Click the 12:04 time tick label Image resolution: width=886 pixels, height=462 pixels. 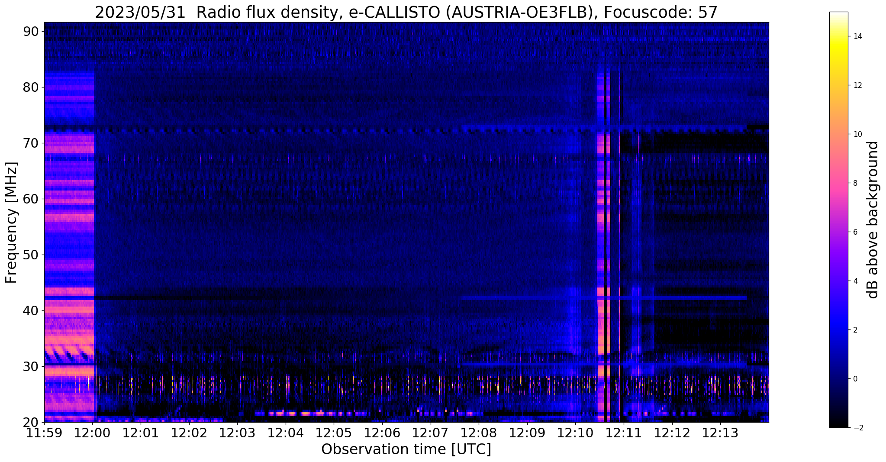coord(286,433)
